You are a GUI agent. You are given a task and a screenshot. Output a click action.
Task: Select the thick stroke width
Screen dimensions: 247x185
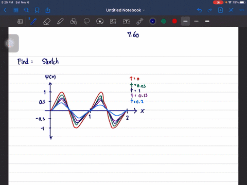pos(207,21)
